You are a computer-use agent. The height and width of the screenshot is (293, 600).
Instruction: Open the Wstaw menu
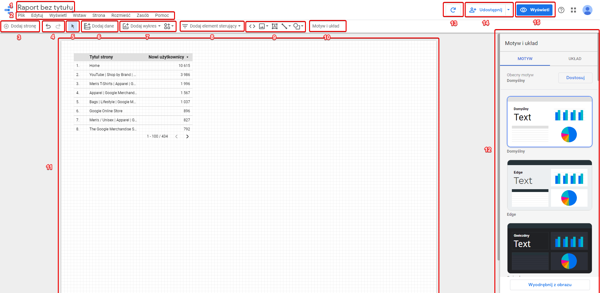point(79,15)
